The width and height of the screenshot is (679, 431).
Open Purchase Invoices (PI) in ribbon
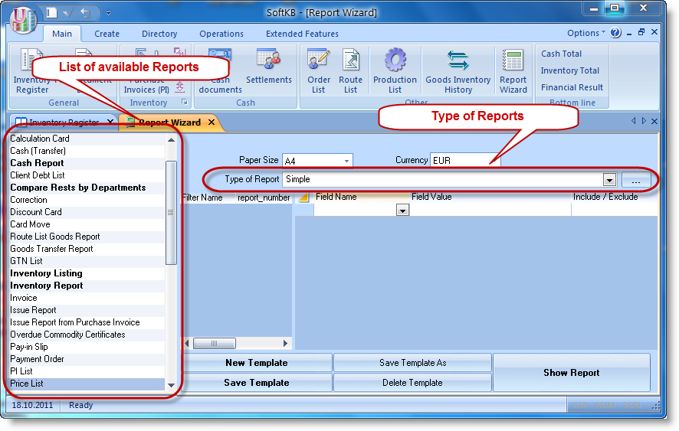click(x=146, y=71)
